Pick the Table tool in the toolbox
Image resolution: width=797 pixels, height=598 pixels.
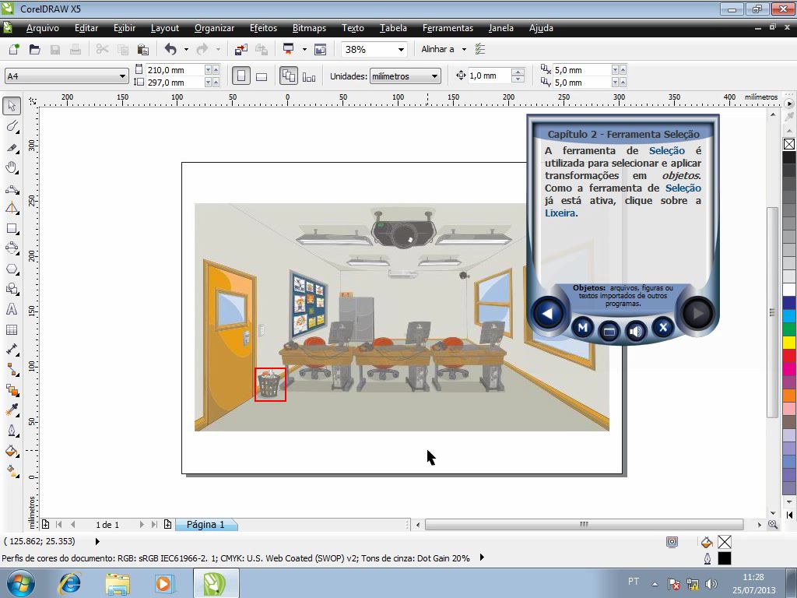click(12, 329)
